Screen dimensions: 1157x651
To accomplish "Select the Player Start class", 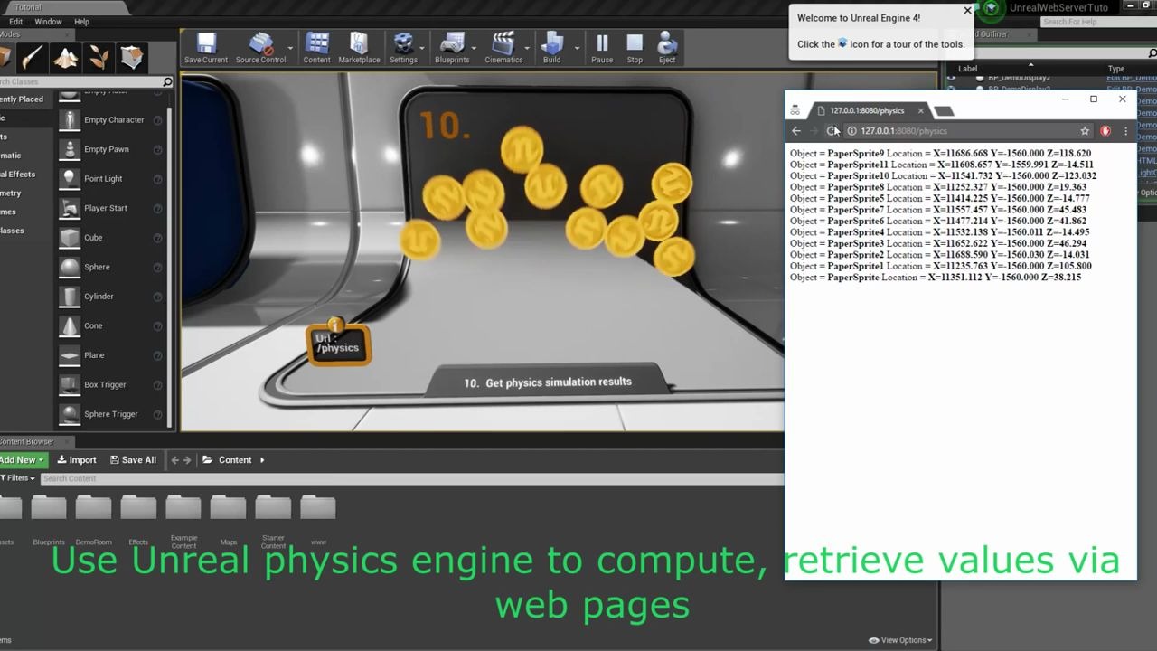I will coord(111,208).
